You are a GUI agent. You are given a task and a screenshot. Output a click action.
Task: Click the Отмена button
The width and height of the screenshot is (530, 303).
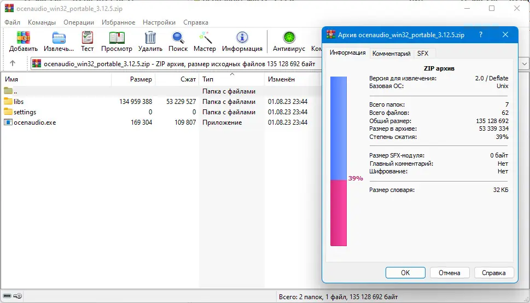pos(450,272)
